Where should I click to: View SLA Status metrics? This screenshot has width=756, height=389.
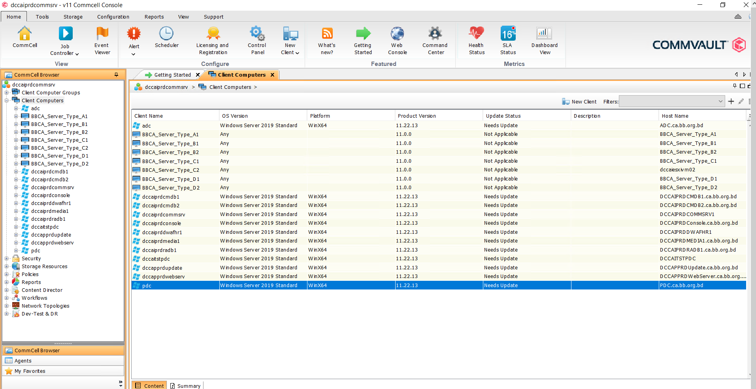pos(508,41)
